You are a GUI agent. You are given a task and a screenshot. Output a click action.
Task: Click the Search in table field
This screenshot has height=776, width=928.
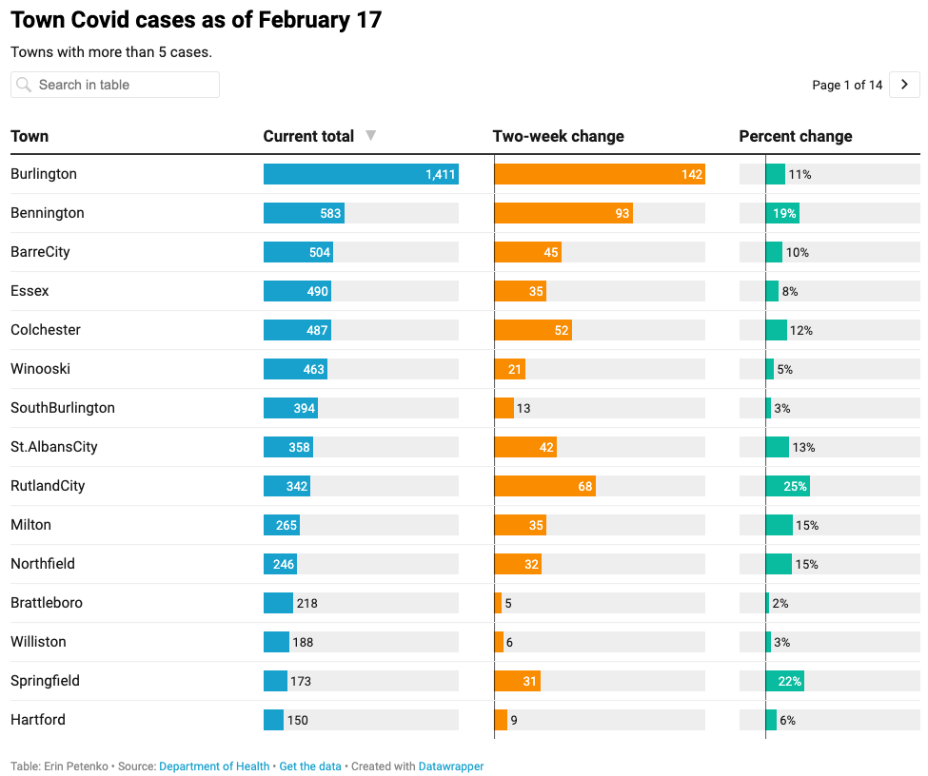(124, 85)
